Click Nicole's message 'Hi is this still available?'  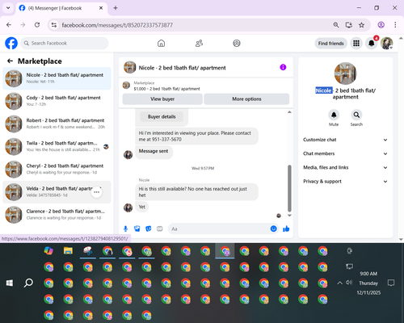196,192
